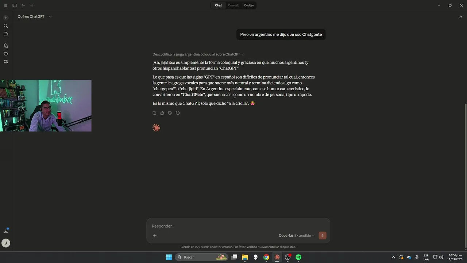The image size is (467, 263).
Task: Click the Claude spark logo below response
Action: tap(156, 128)
